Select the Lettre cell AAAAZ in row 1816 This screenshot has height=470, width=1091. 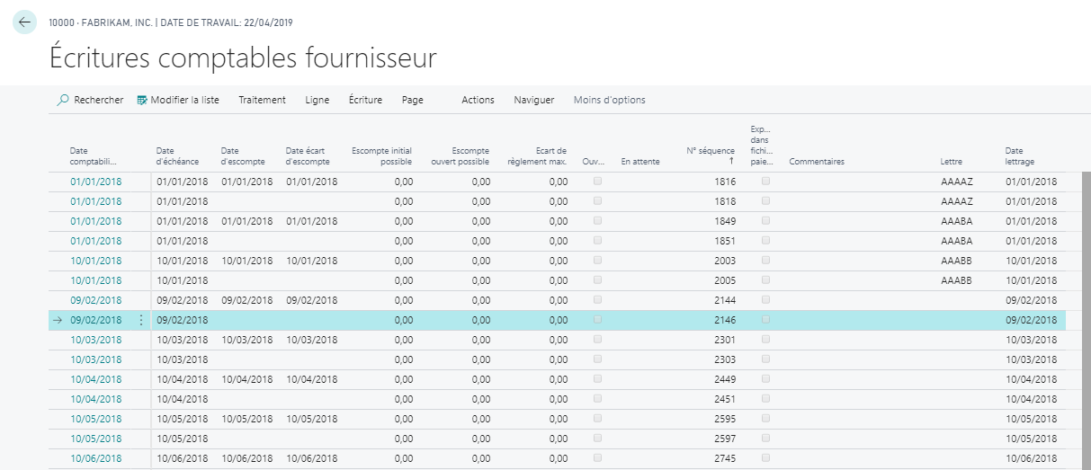coord(956,182)
